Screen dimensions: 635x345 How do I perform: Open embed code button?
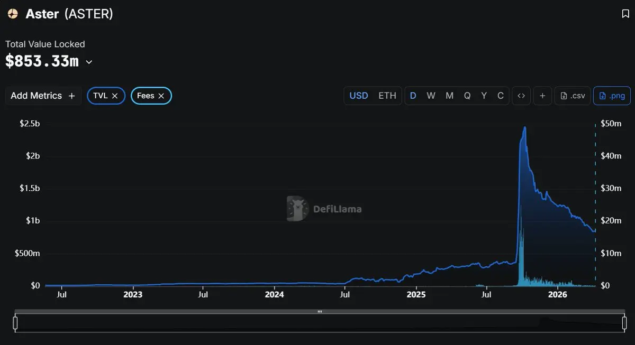(x=521, y=96)
